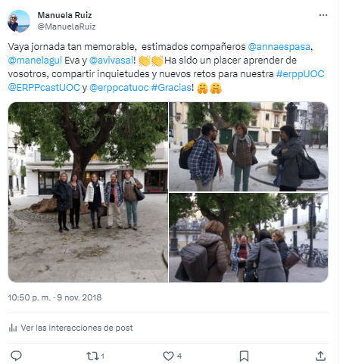Open the three-dot more options menu
Viewport: 343px width, 364px height.
[323, 15]
